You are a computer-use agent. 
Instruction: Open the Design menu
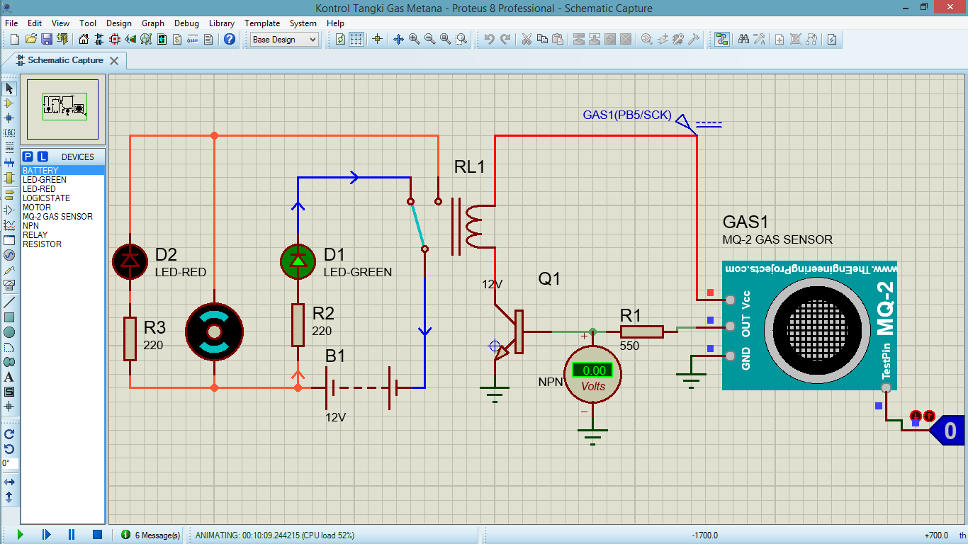click(119, 23)
